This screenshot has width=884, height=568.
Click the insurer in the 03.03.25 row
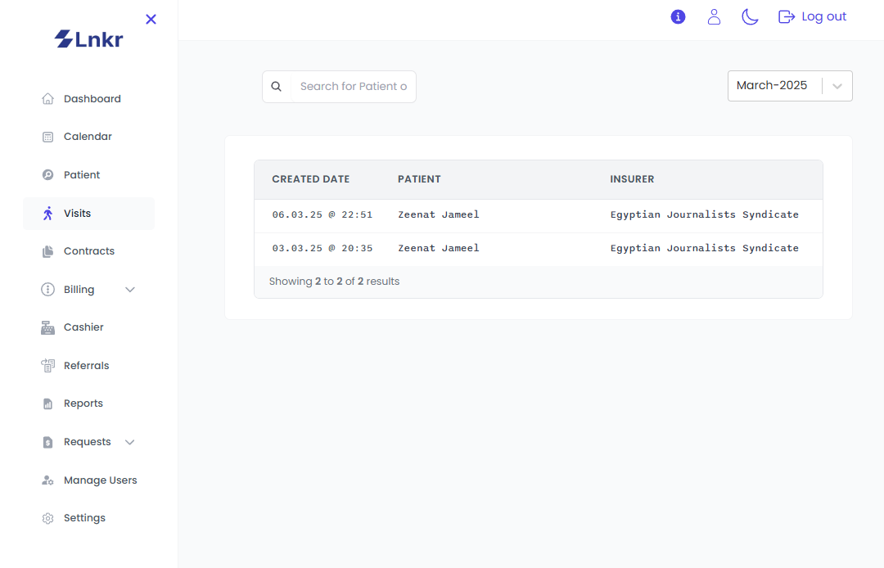704,248
